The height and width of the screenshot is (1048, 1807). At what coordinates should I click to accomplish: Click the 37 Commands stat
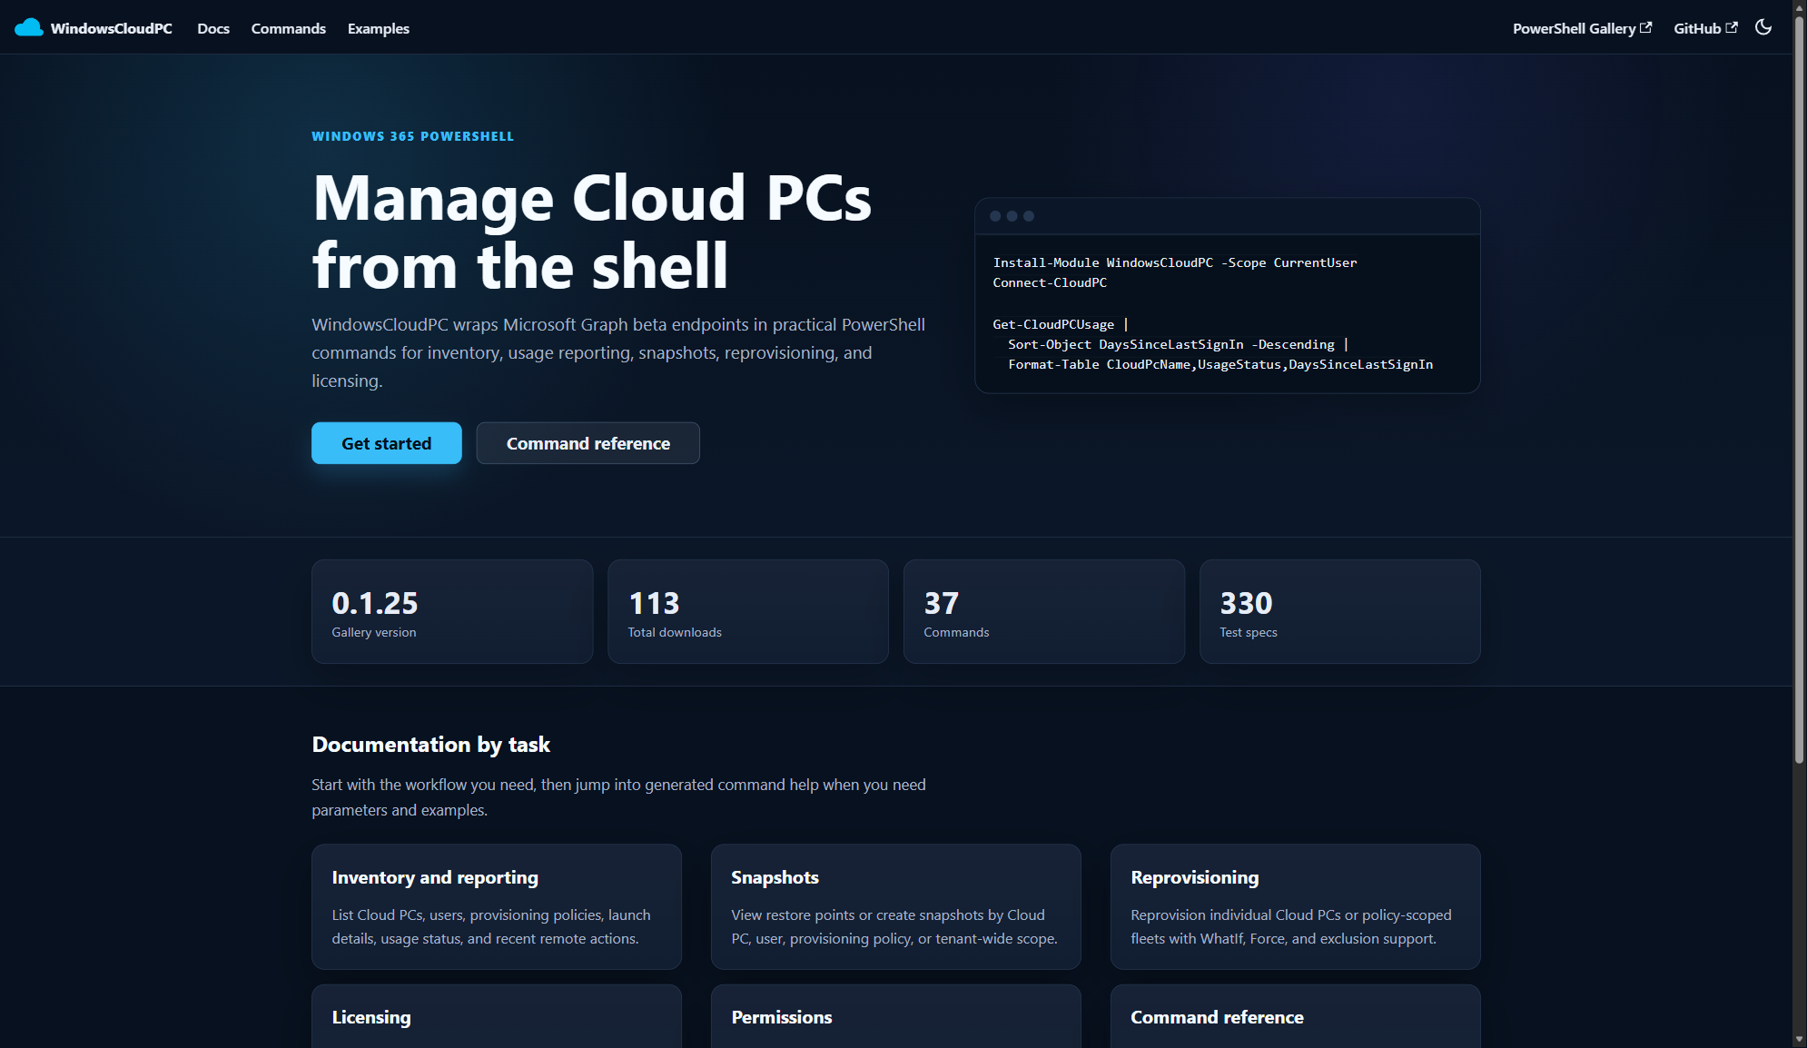[x=1044, y=611]
